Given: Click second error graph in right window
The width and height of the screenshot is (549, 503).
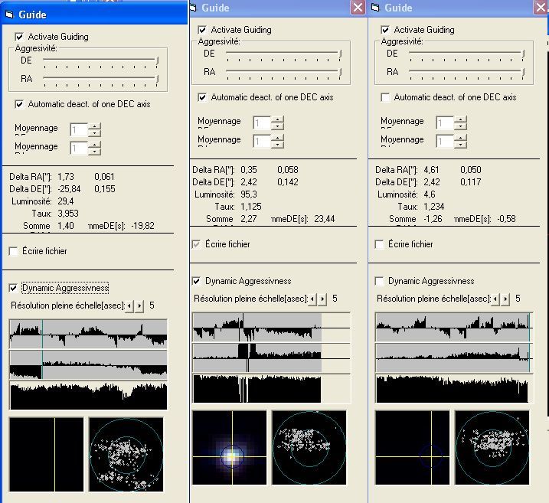Looking at the screenshot, I should click(x=454, y=358).
